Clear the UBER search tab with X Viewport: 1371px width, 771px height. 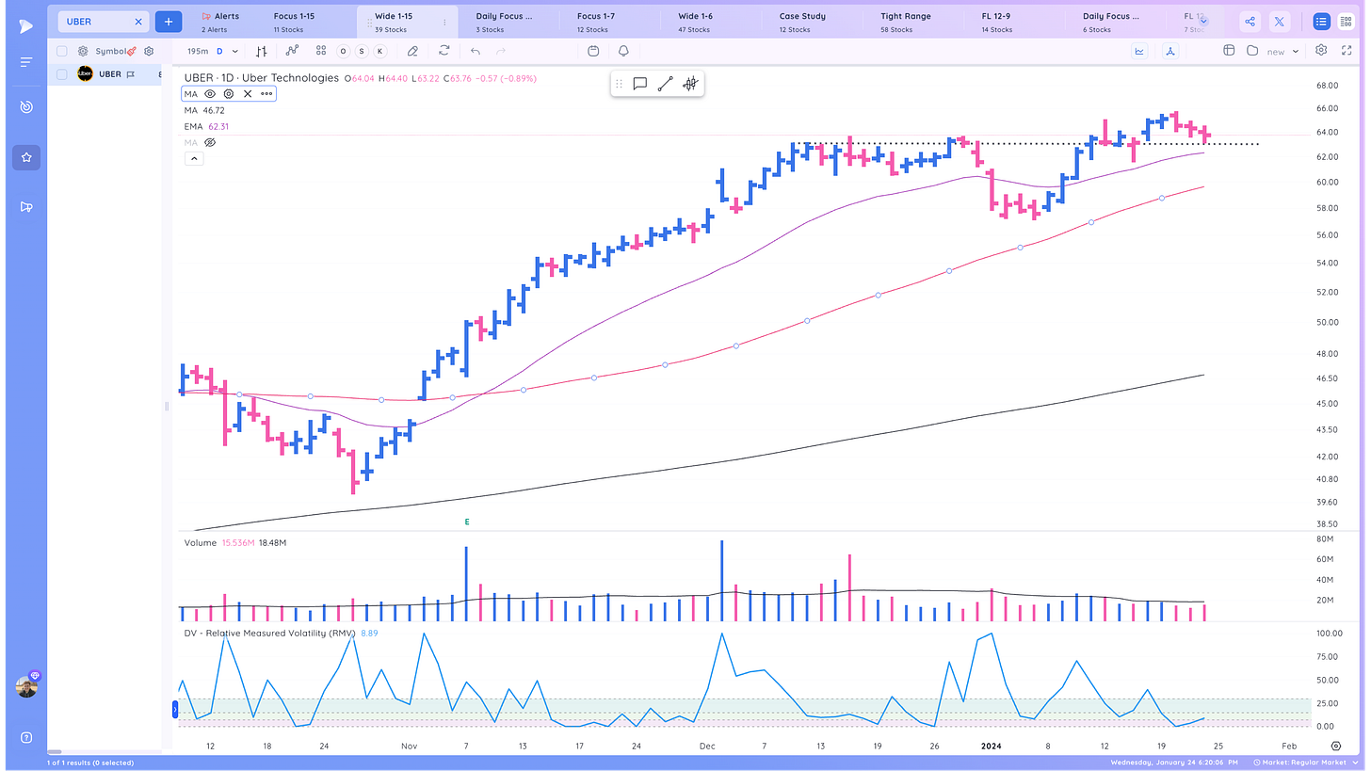point(138,21)
